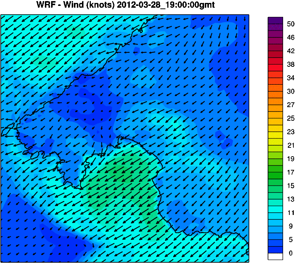This screenshot has width=307, height=263.
Task: Click the colorbar label 23
Action: pos(291,132)
